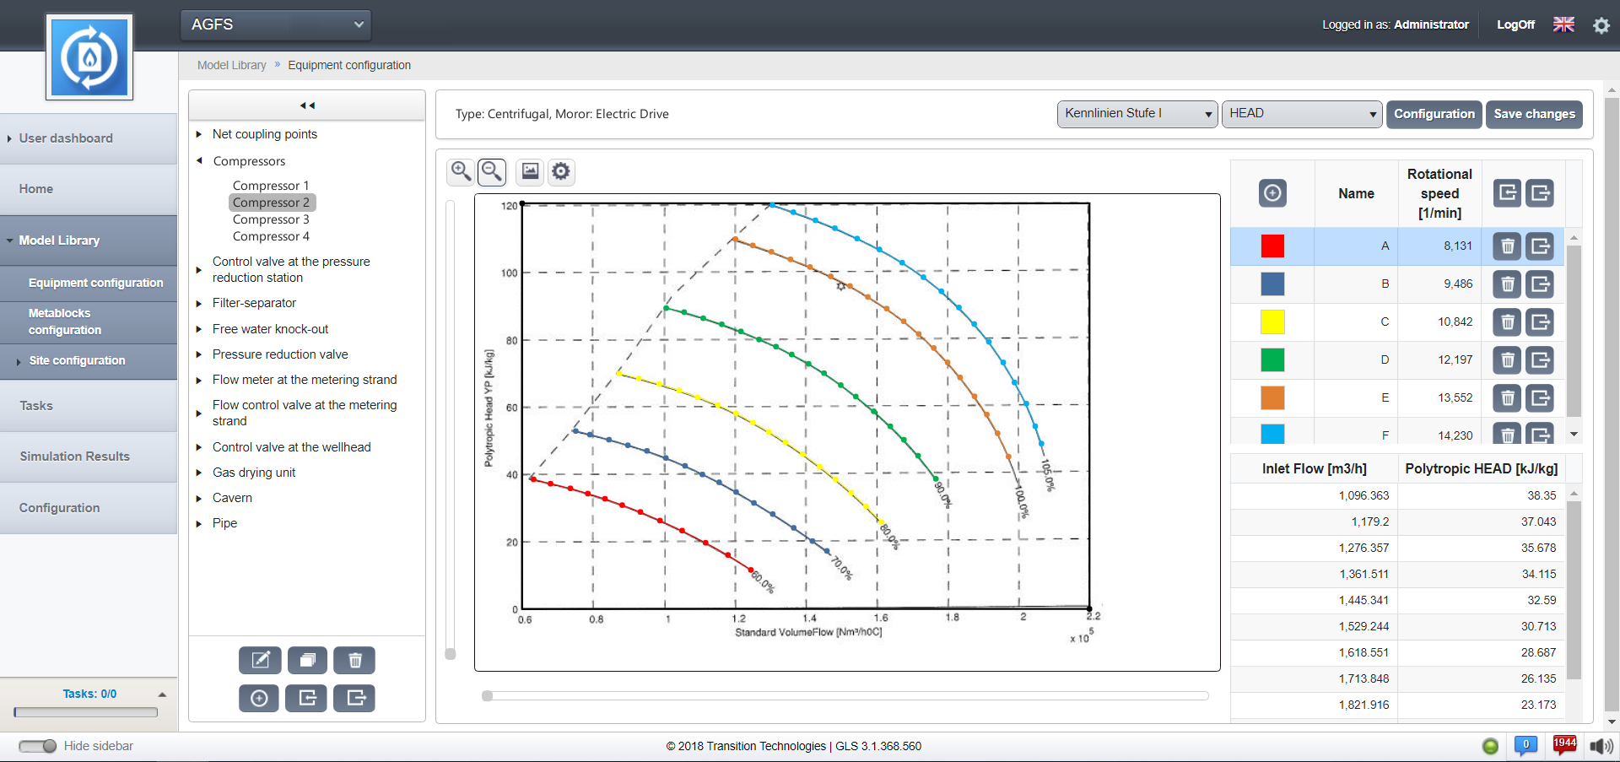Screen dimensions: 1620x762
Task: Collapse the Compressors tree node
Action: click(200, 161)
